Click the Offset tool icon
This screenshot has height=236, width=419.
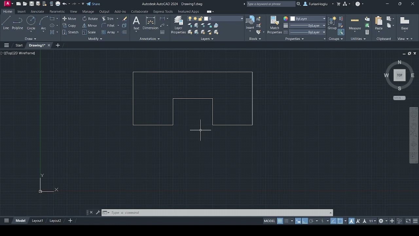[x=124, y=32]
